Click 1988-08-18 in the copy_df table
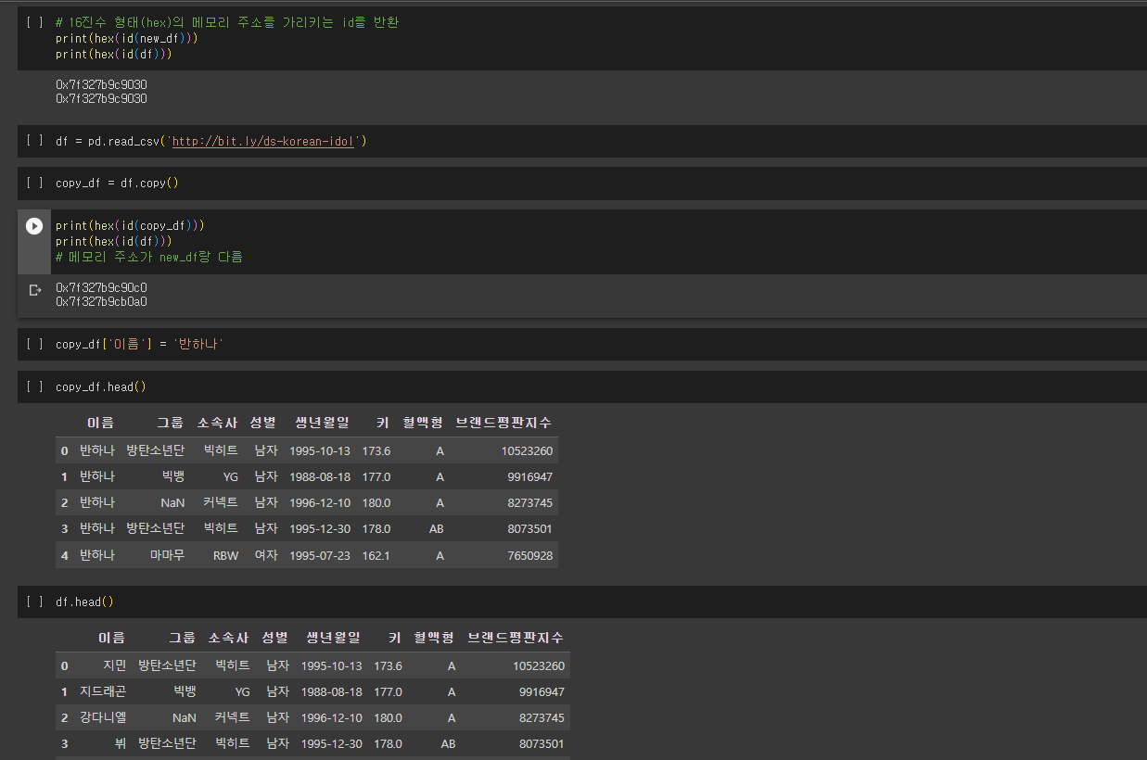The width and height of the screenshot is (1147, 760). (320, 477)
